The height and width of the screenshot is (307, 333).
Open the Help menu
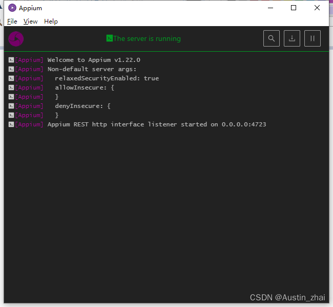point(51,21)
